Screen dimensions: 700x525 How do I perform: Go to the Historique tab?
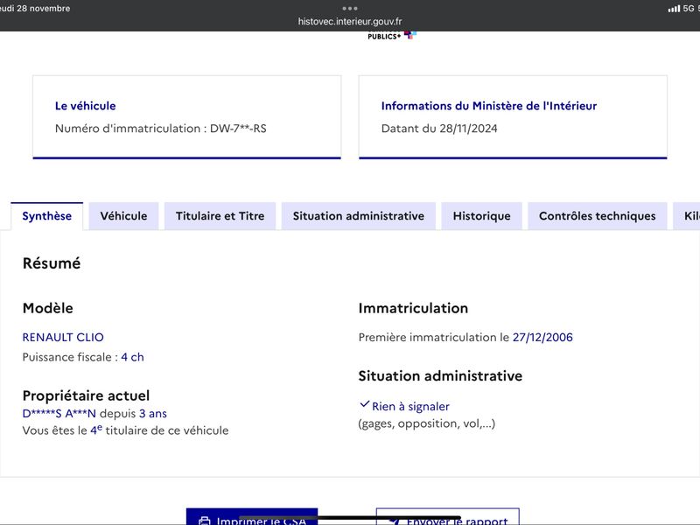click(x=482, y=216)
